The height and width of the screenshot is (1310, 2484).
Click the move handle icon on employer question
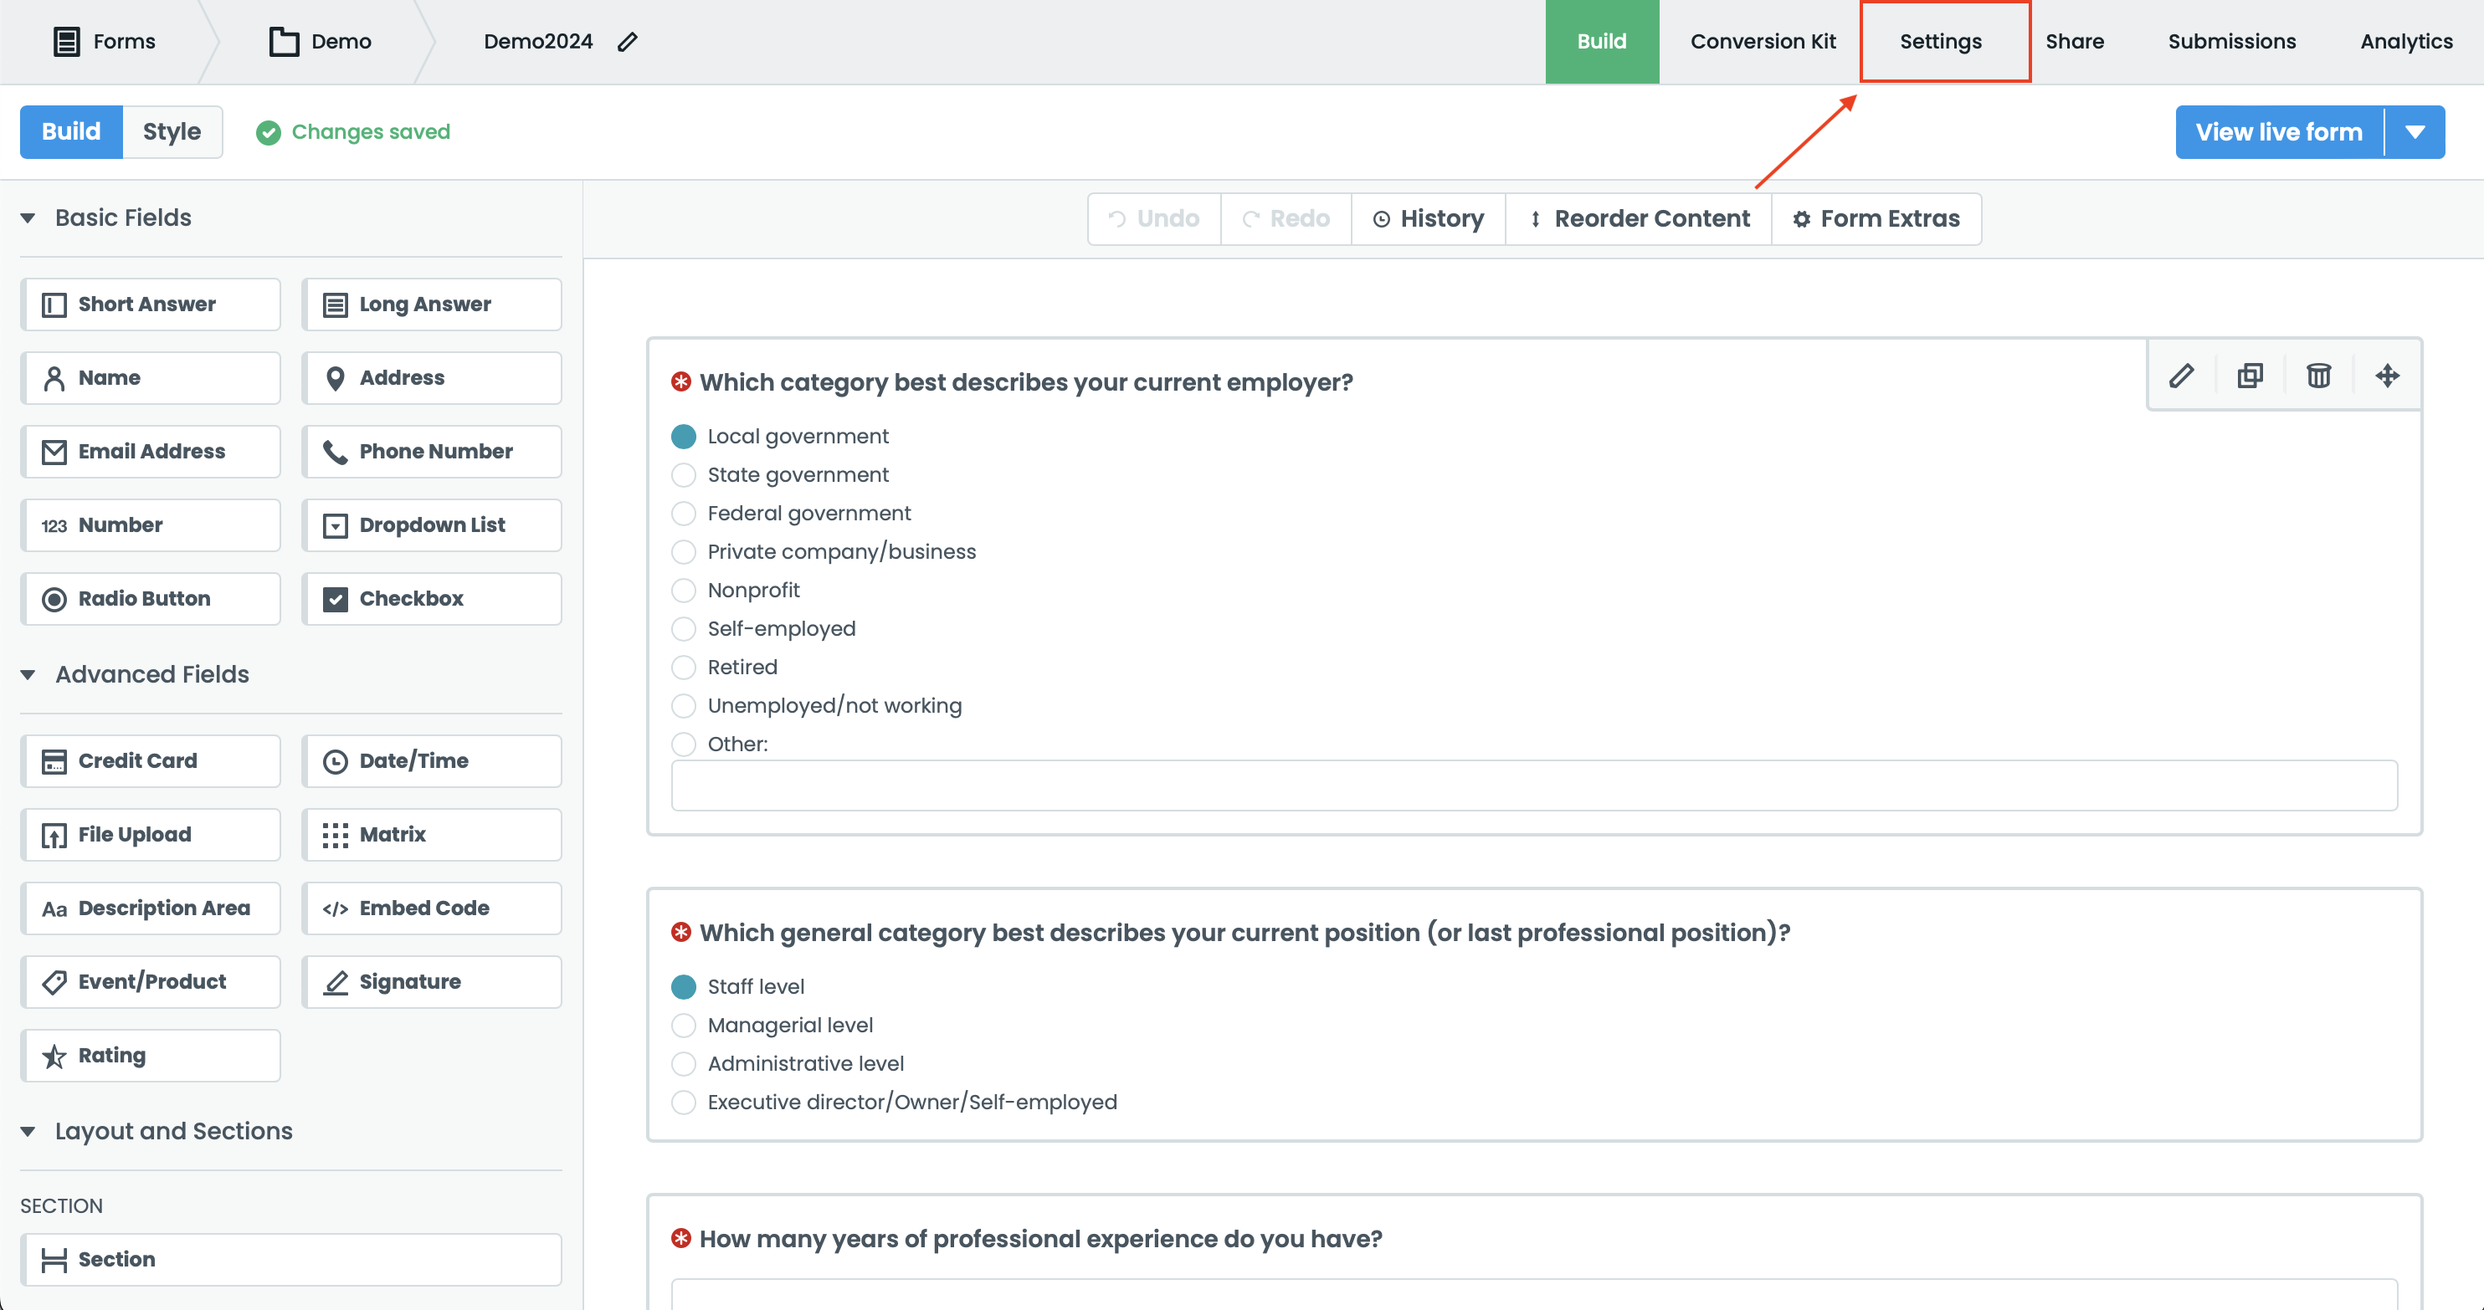click(2387, 375)
